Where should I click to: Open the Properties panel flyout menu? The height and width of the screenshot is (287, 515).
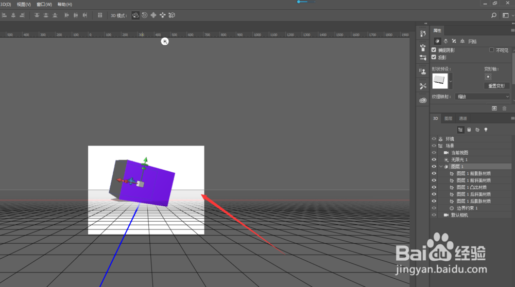513,30
